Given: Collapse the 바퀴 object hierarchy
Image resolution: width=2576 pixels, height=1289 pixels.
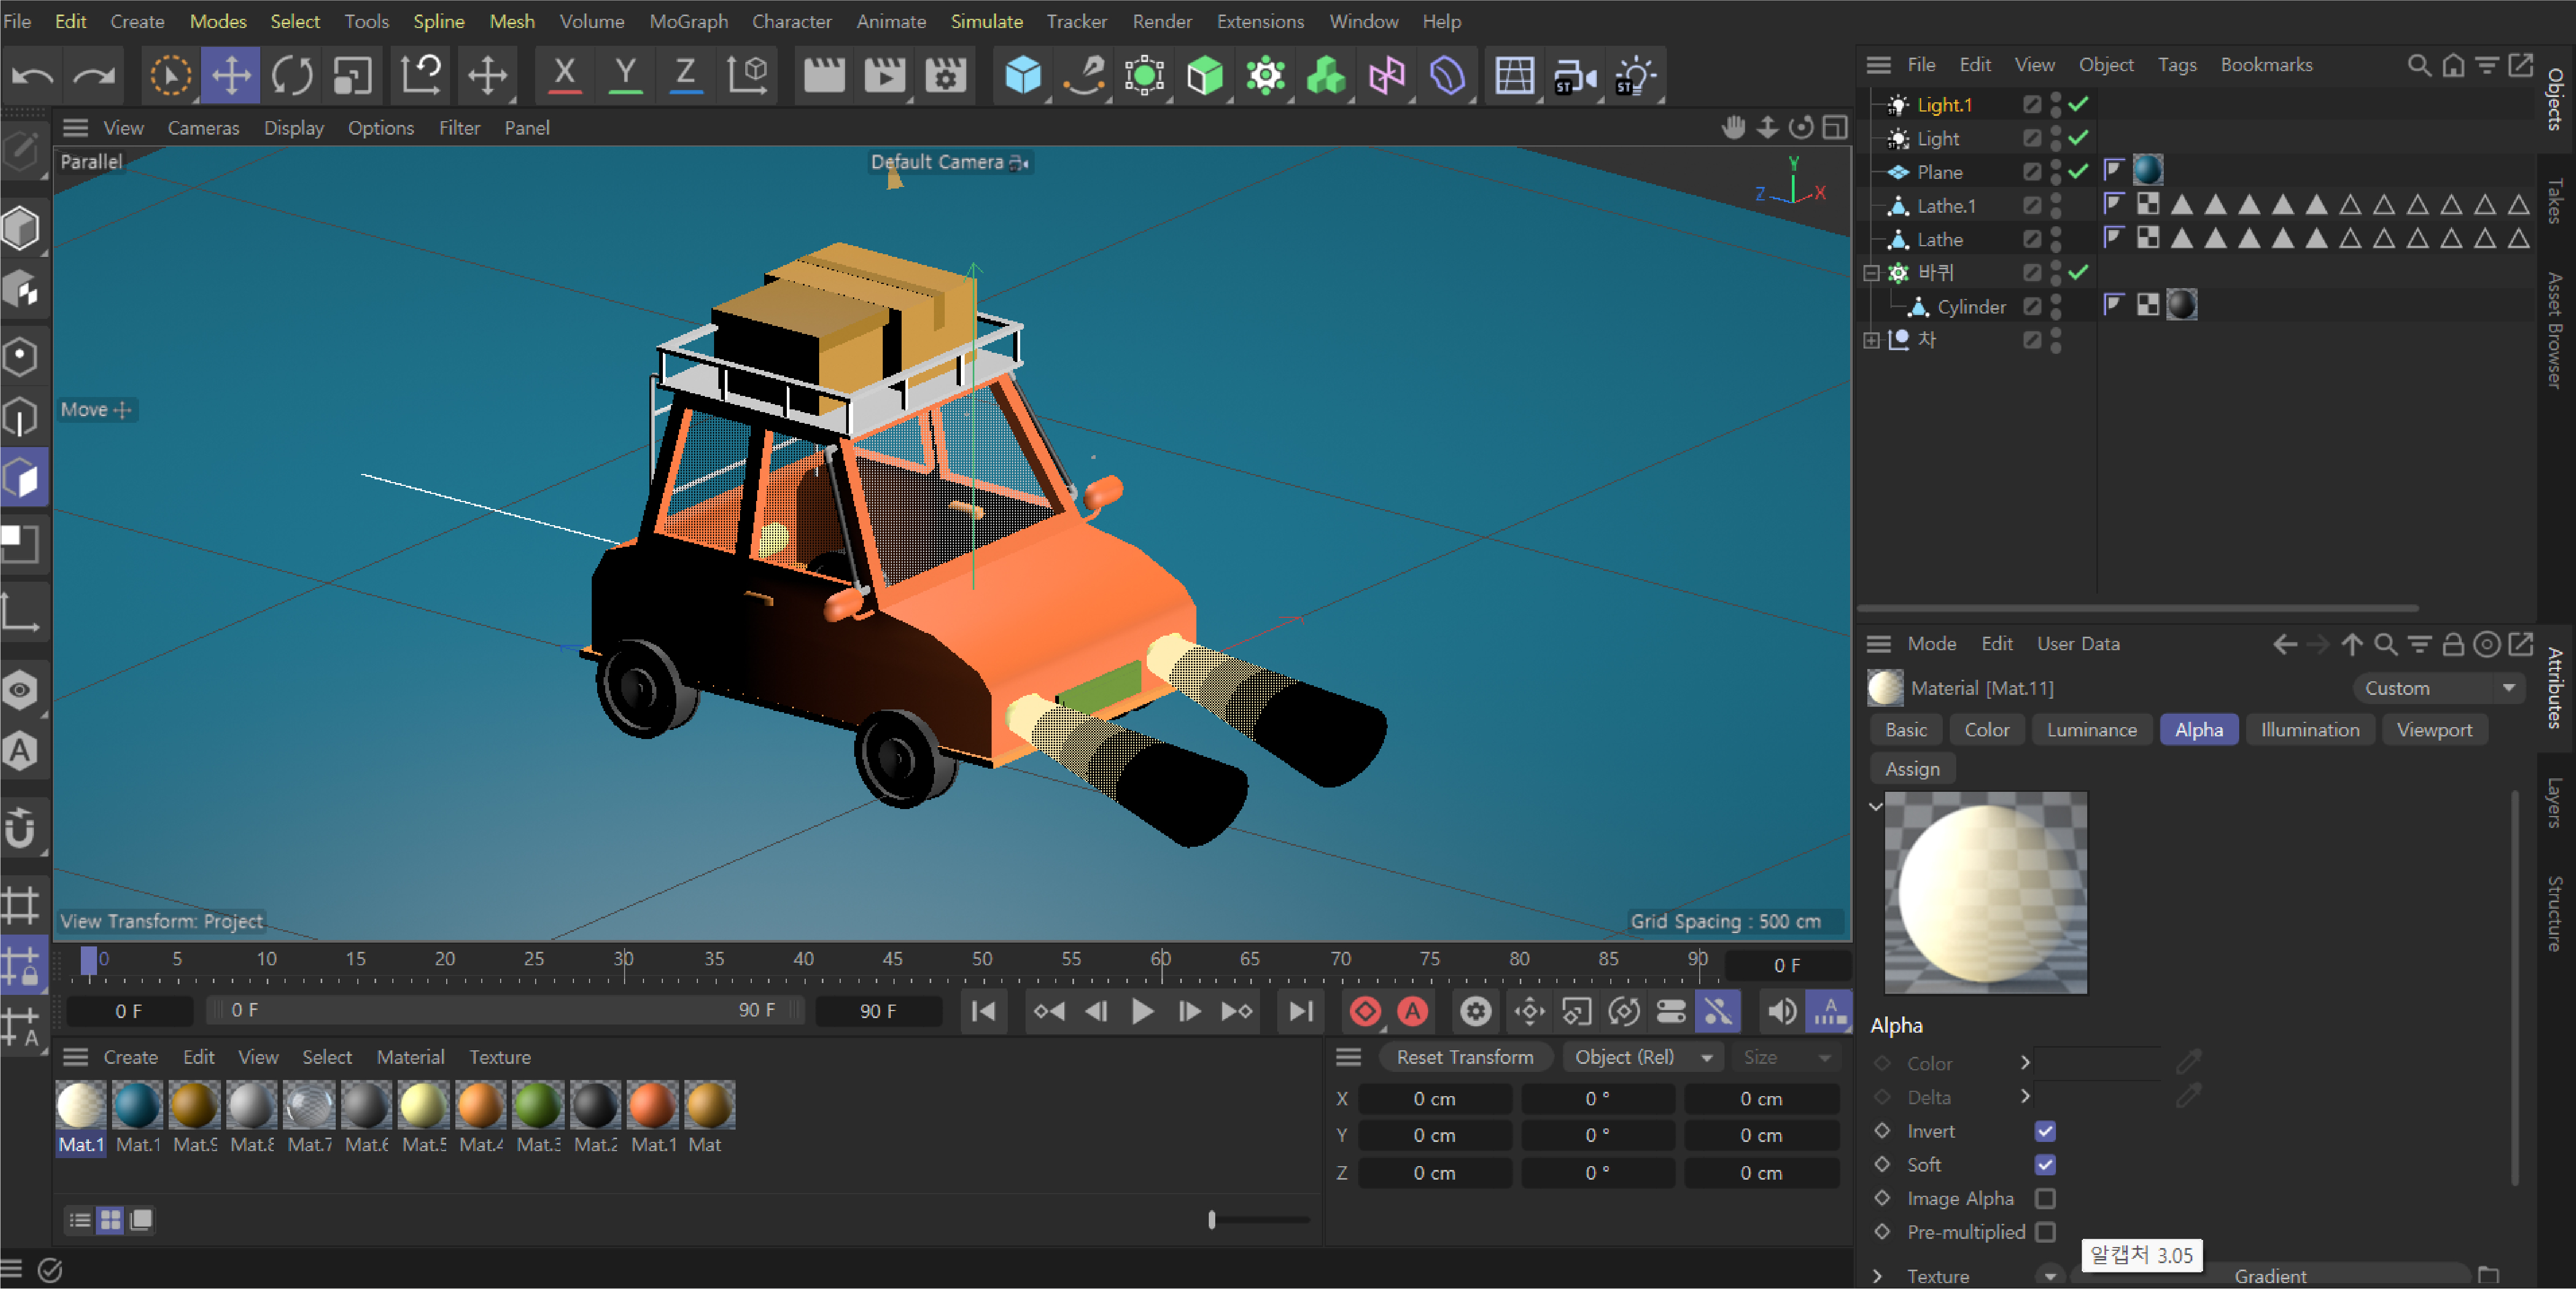Looking at the screenshot, I should 1871,273.
